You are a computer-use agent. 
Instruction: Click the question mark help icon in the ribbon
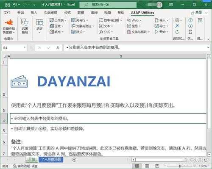tap(190, 20)
